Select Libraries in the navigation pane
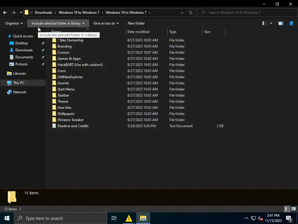Image resolution: width=298 pixels, height=224 pixels. tap(19, 73)
